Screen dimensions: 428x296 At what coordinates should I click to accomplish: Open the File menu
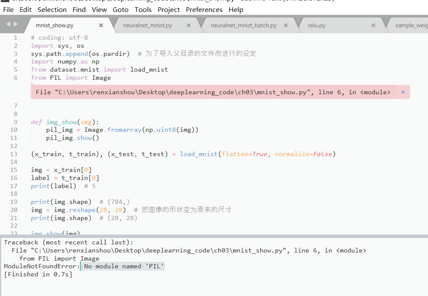[8, 9]
